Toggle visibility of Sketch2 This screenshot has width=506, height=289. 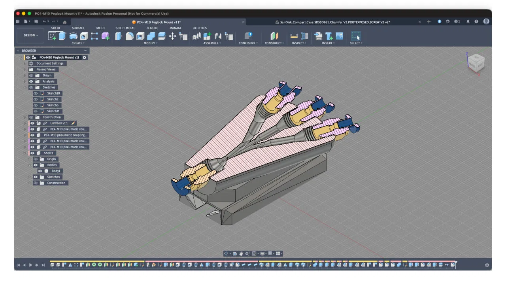[x=36, y=99]
